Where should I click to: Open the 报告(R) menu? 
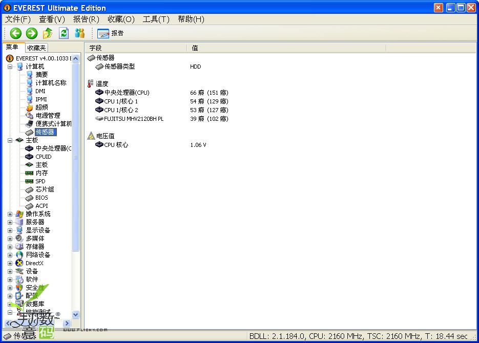pyautogui.click(x=86, y=19)
